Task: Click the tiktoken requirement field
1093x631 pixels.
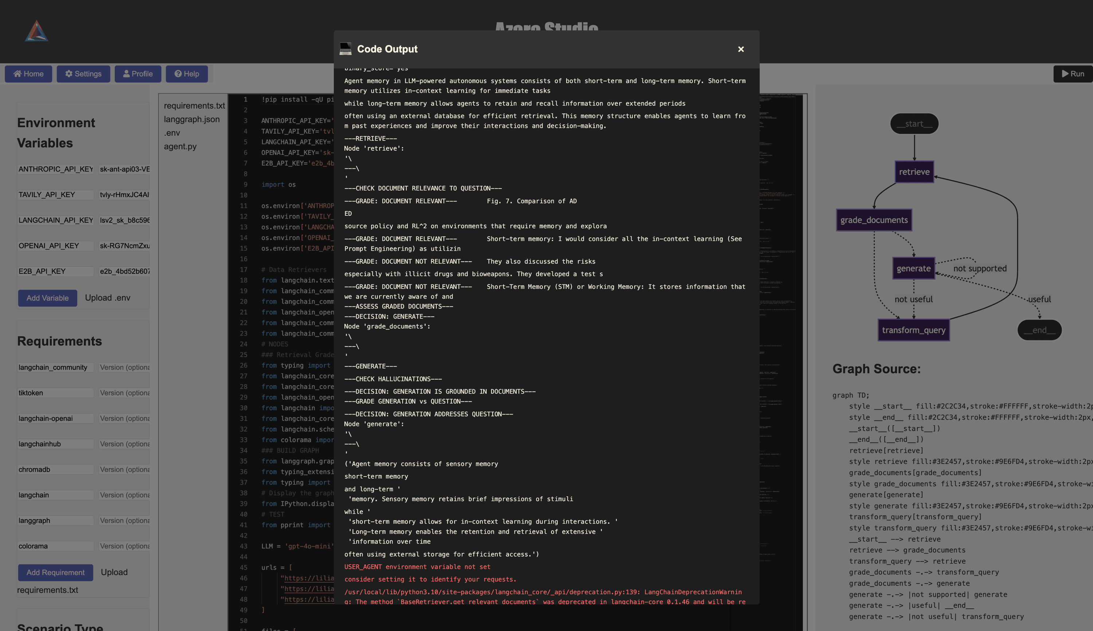Action: click(x=55, y=393)
